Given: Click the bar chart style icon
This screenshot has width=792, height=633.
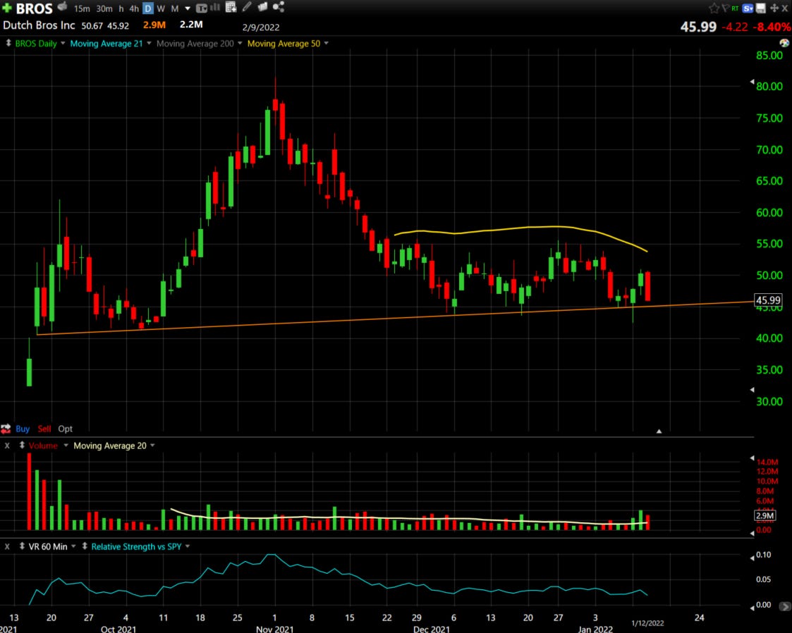Looking at the screenshot, I should [215, 7].
